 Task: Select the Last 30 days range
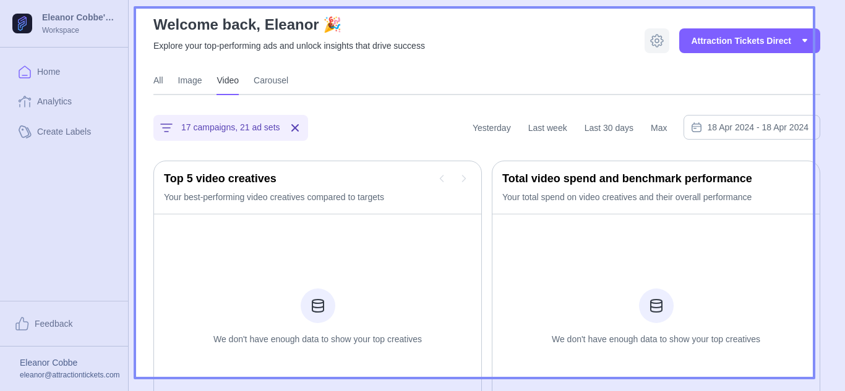609,128
